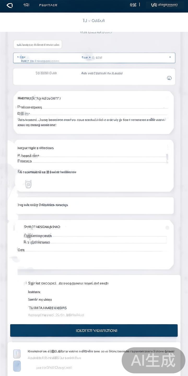Screen dimensions: 188x376
Task: Click the logo icon in the header
Action: tap(10, 5)
